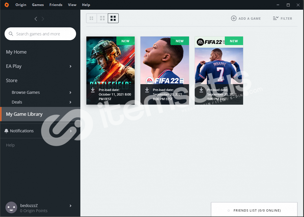
Task: Focus the search games input field
Action: pos(40,34)
